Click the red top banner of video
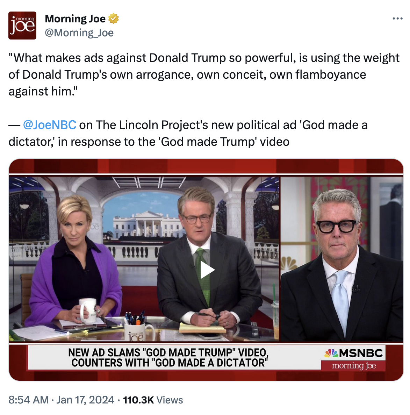The height and width of the screenshot is (415, 410). click(206, 166)
